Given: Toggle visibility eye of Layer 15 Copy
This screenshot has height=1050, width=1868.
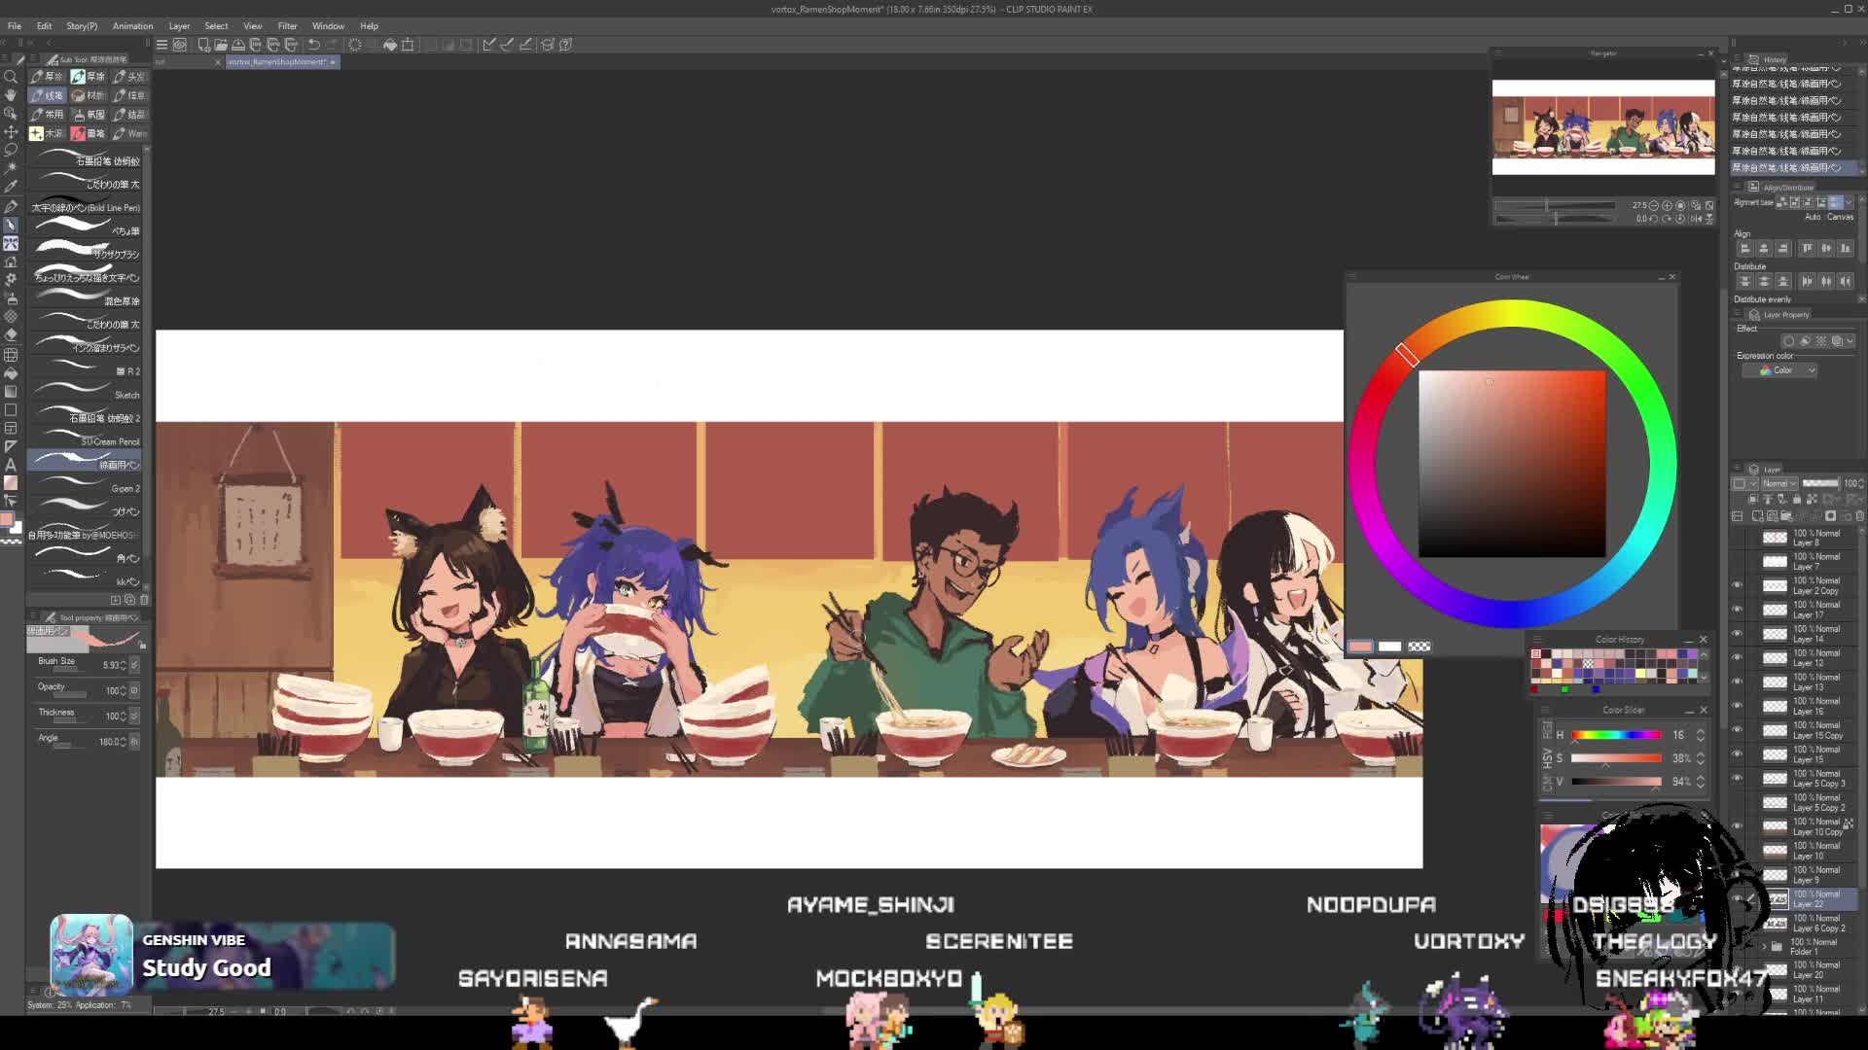Looking at the screenshot, I should (x=1738, y=730).
